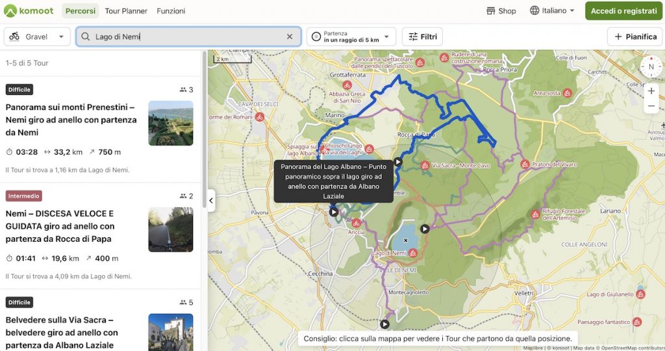Click the Panorama del Lago Albano tooltip

333,181
